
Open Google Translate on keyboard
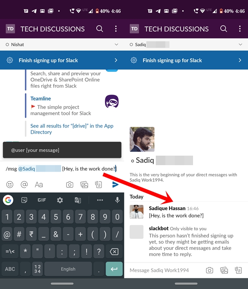[x=78, y=200]
